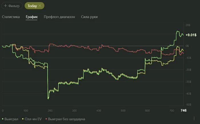Select the Today filter chip label
Image resolution: width=200 pixels, height=124 pixels.
click(x=32, y=6)
